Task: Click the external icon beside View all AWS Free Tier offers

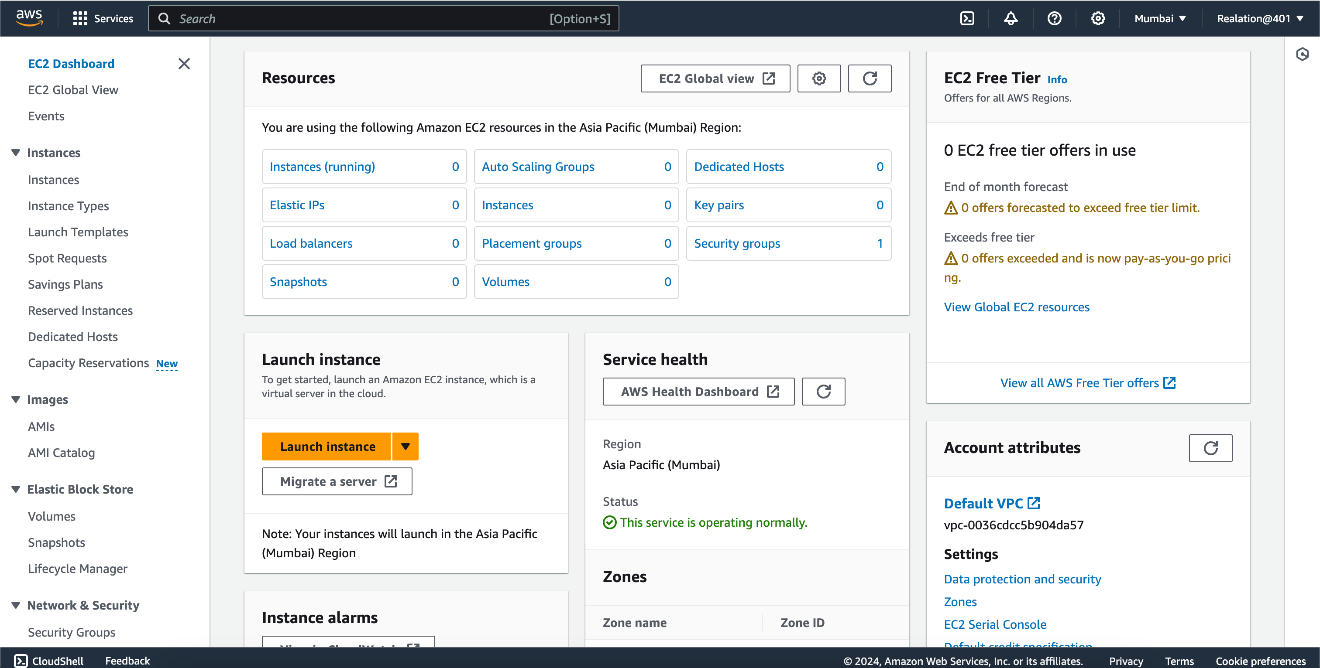Action: [x=1169, y=382]
